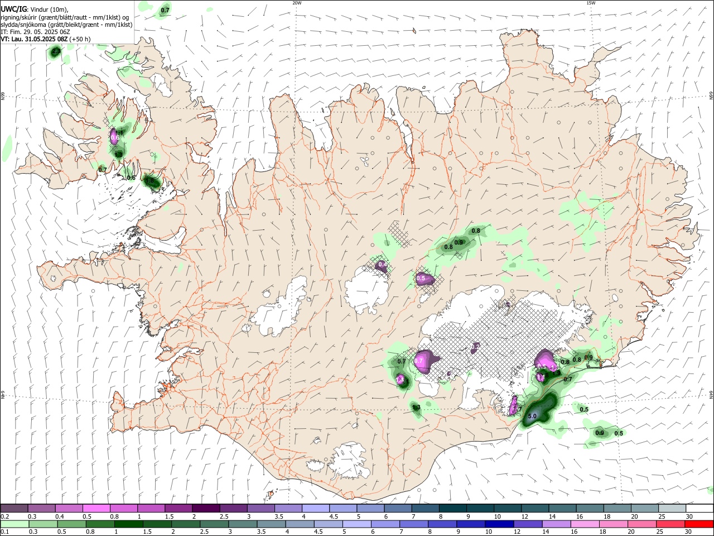Select the white upper swatch labeled 30
The width and height of the screenshot is (714, 536).
point(698,508)
